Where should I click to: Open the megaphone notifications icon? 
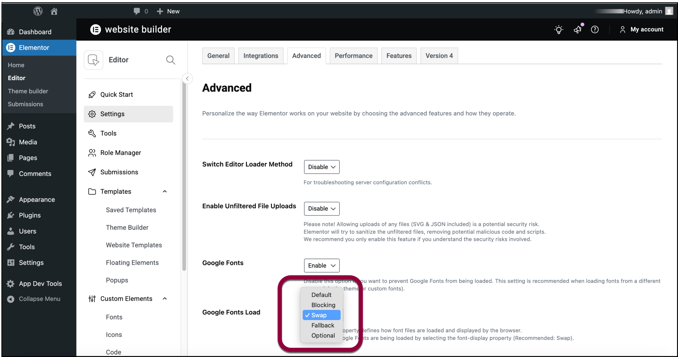point(578,29)
